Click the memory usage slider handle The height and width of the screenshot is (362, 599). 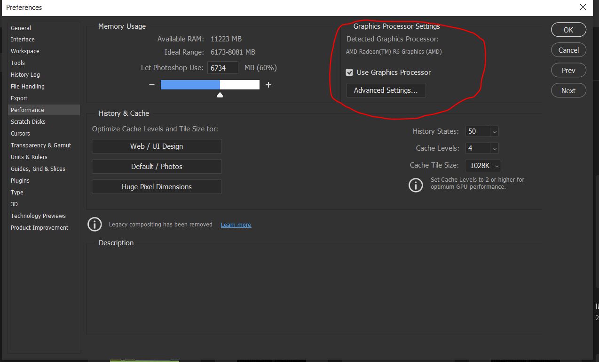(220, 94)
